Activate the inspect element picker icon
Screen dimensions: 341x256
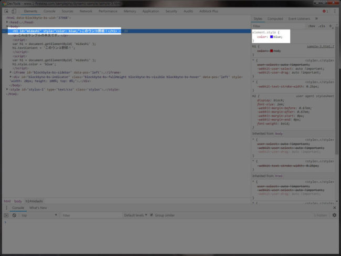pyautogui.click(x=6, y=11)
